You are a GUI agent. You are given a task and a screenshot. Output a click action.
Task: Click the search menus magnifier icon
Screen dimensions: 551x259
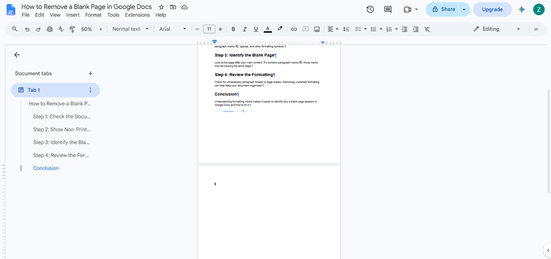coord(15,29)
